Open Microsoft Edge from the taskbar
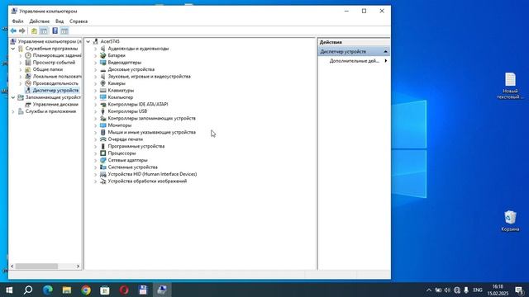This screenshot has height=297, width=529. click(x=48, y=290)
